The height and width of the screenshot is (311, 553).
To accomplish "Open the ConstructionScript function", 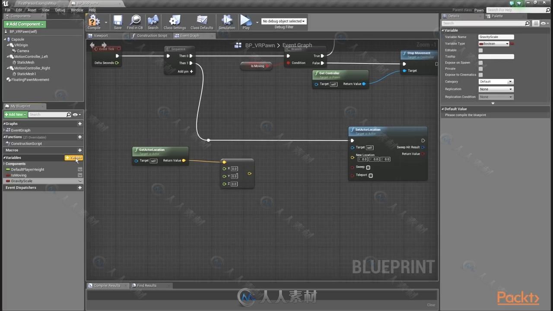I will pyautogui.click(x=26, y=143).
